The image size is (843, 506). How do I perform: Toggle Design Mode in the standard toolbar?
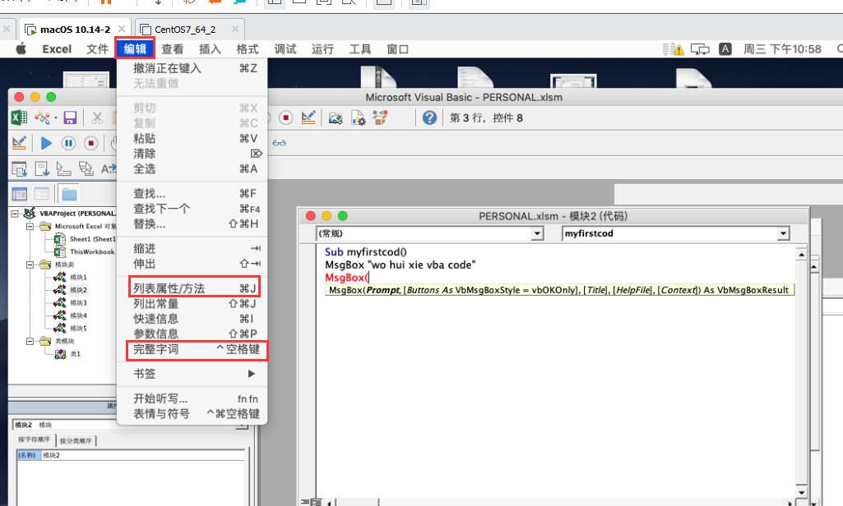(308, 117)
